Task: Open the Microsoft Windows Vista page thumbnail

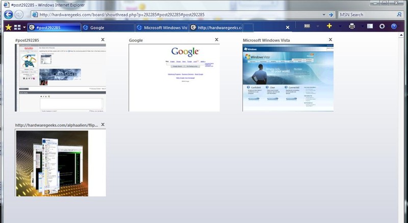Action: (x=288, y=78)
